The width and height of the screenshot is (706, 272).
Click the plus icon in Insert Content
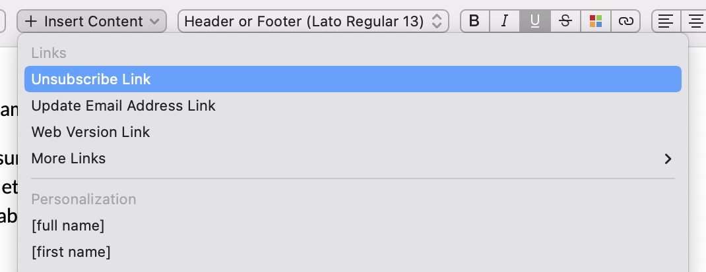(30, 21)
